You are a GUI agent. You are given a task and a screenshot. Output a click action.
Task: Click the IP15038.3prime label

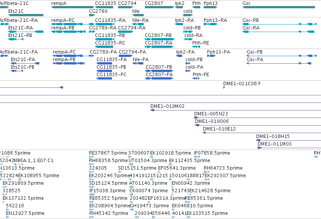click(x=107, y=191)
